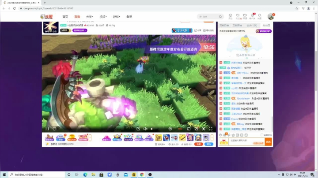
Task: Adjust the video volume slider
Action: [x=158, y=129]
